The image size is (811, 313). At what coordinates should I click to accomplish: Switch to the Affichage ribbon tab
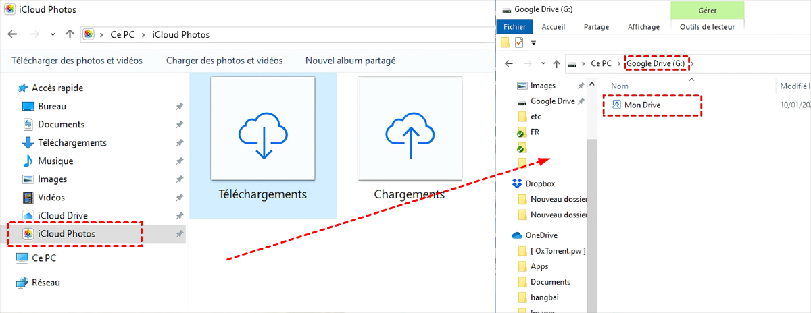pyautogui.click(x=643, y=27)
